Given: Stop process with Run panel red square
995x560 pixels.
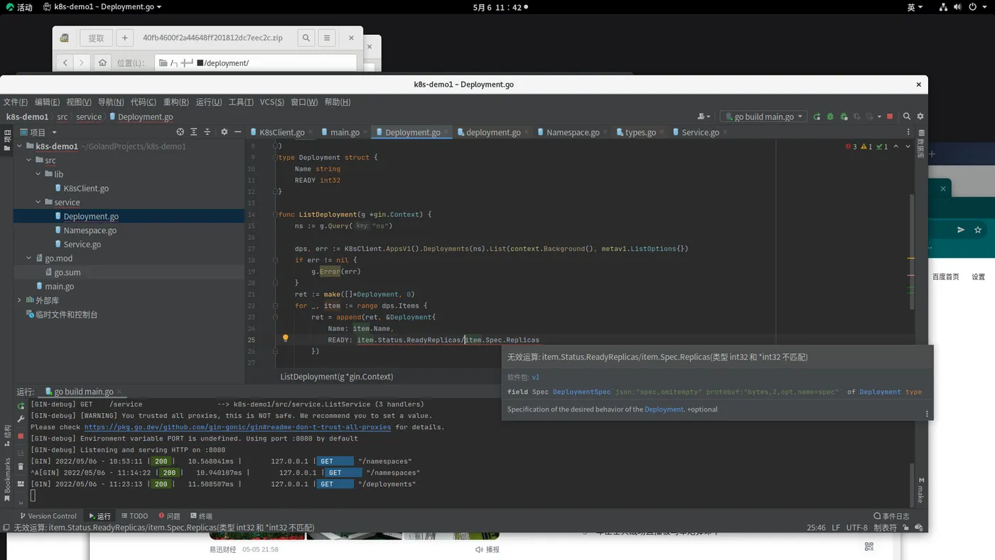Looking at the screenshot, I should click(21, 436).
